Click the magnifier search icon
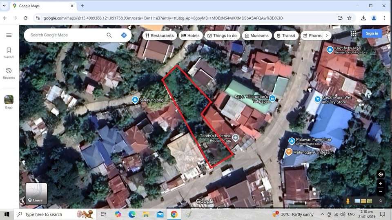Viewport: 392px width, 220px height. coord(109,35)
